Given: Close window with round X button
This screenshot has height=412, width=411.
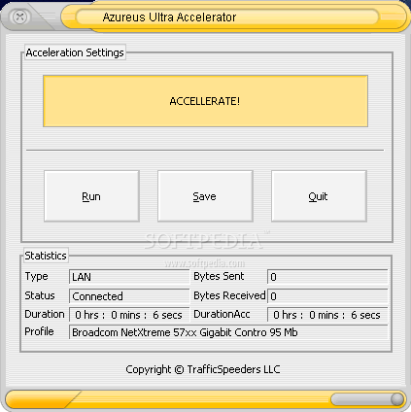Looking at the screenshot, I should [19, 17].
